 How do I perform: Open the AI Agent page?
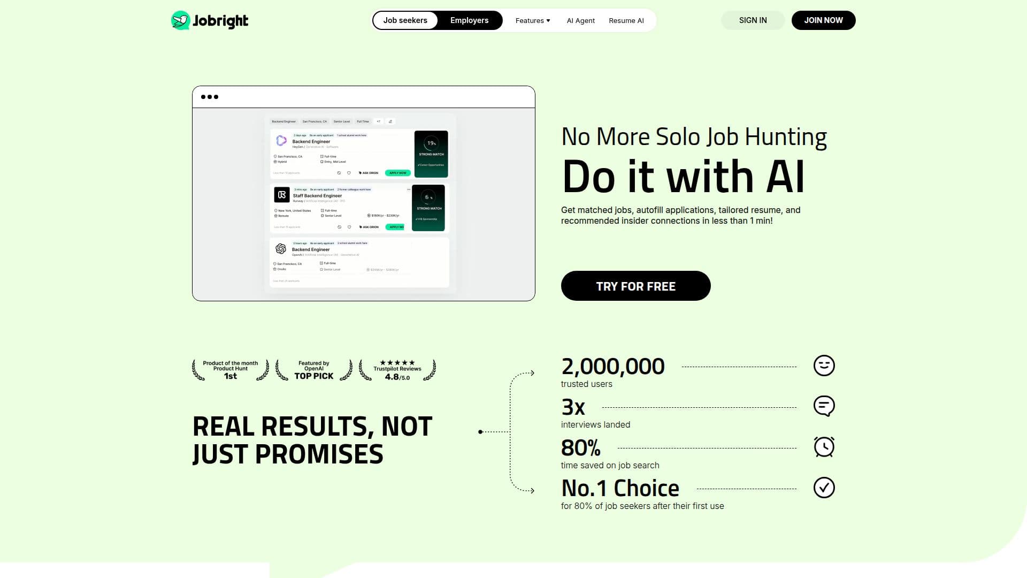coord(580,20)
